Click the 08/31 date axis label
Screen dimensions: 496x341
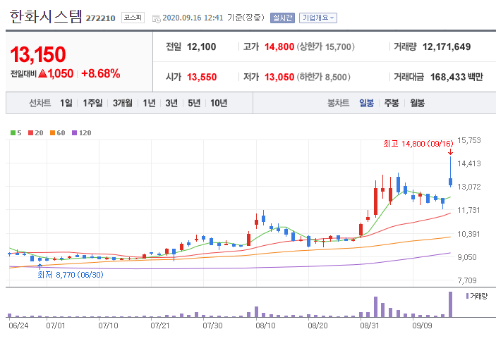point(370,325)
